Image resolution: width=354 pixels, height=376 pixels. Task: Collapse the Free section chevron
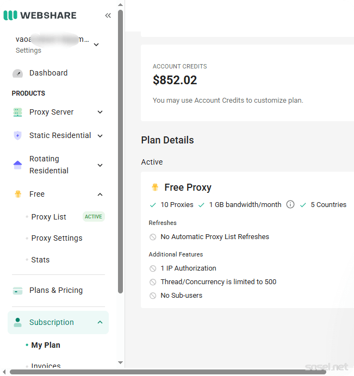pos(100,195)
